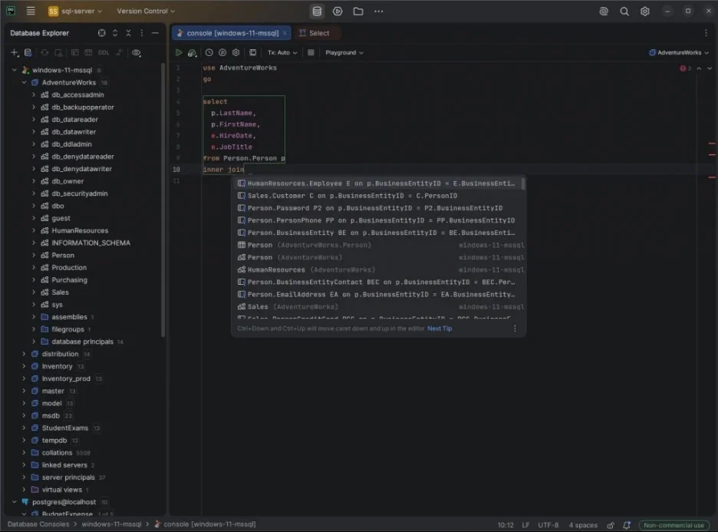The image size is (718, 532).
Task: Toggle read-only lock icon in status bar
Action: tap(611, 525)
